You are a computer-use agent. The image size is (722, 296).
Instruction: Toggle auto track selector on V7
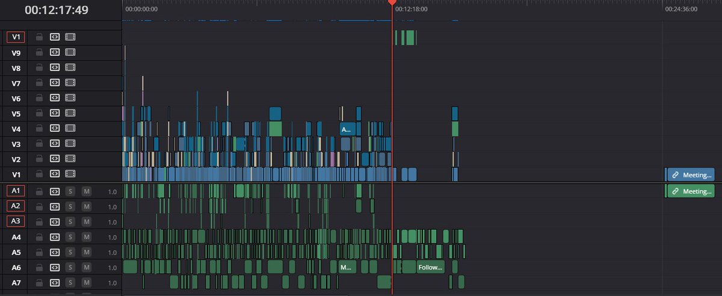coord(55,83)
